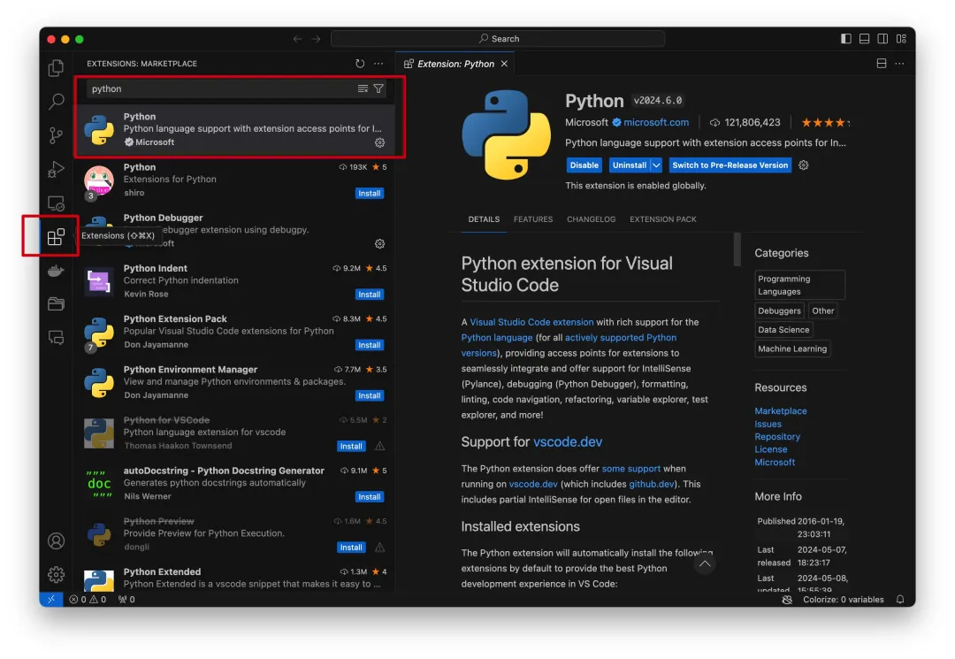955x659 pixels.
Task: Open the remote window indicator in status bar
Action: (51, 600)
